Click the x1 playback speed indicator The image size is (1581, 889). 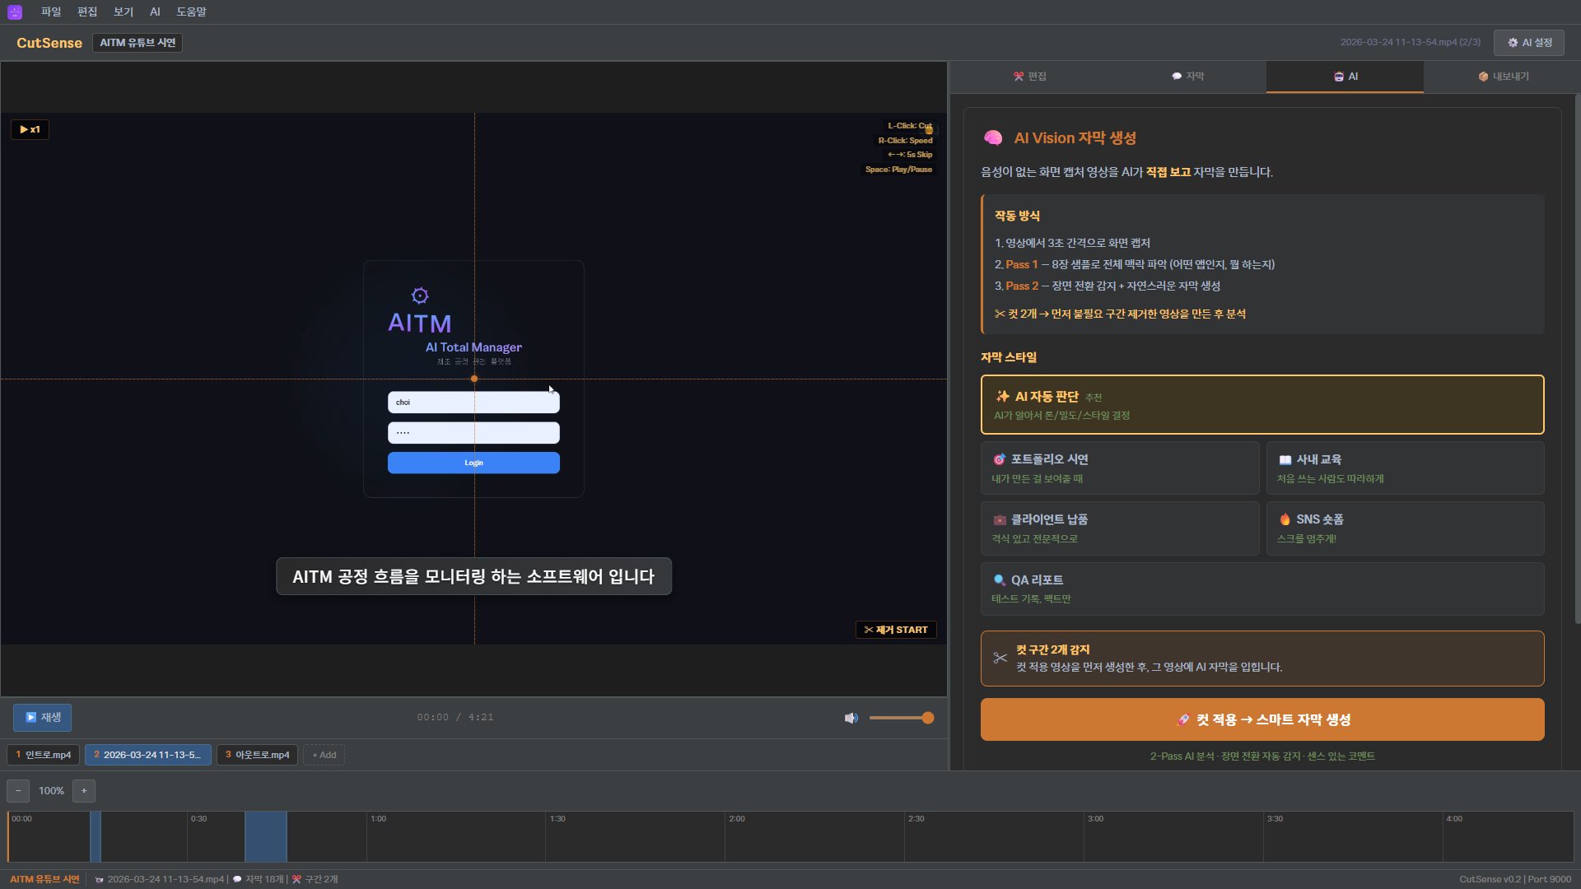30,129
